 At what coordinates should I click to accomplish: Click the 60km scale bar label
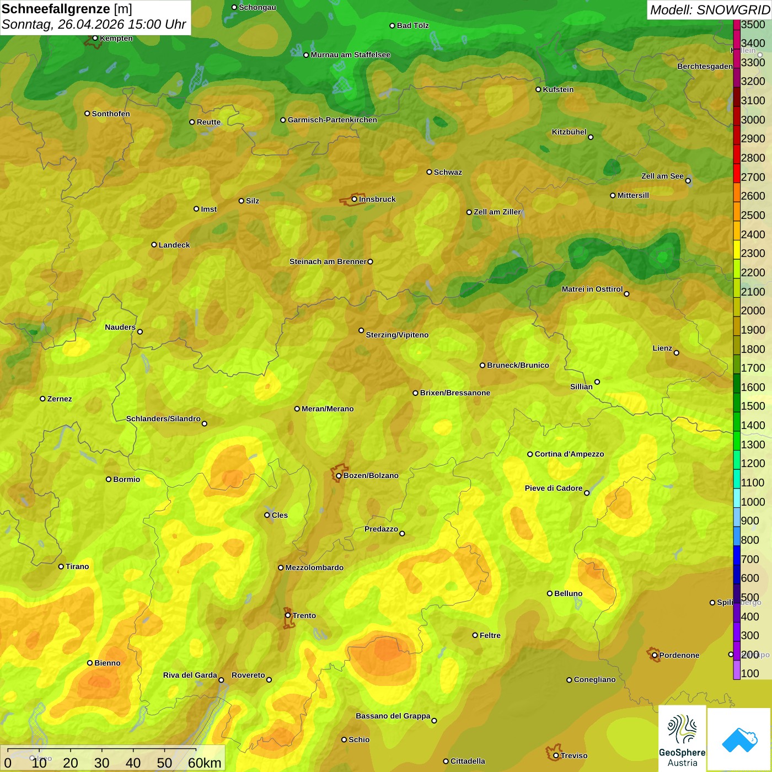[x=205, y=763]
